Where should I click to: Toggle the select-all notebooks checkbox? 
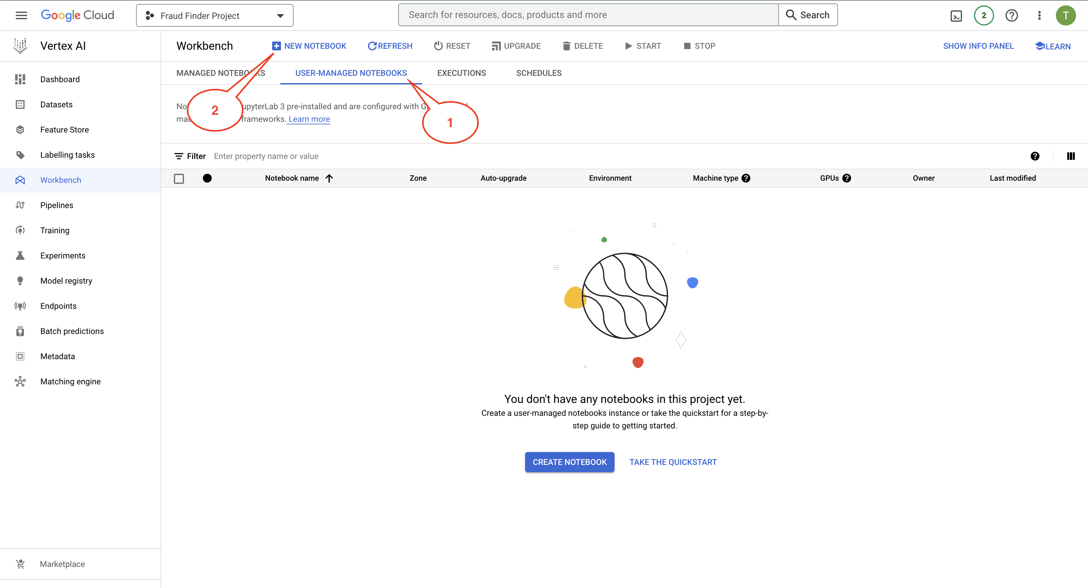tap(179, 178)
